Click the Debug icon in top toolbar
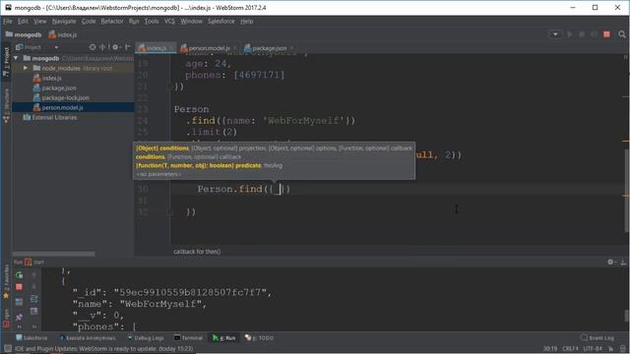This screenshot has height=354, width=630. [x=582, y=34]
